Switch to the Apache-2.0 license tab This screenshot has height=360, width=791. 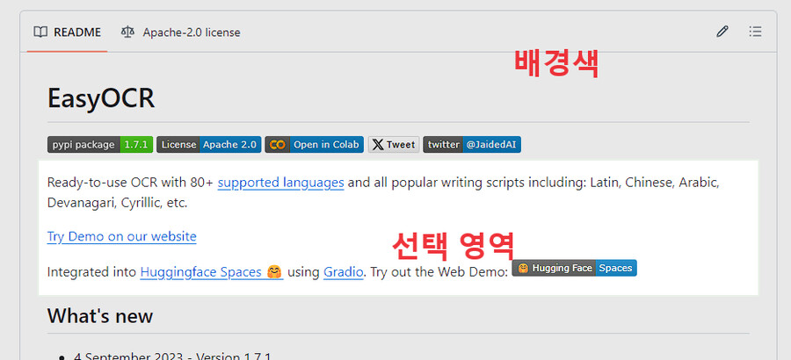tap(180, 32)
